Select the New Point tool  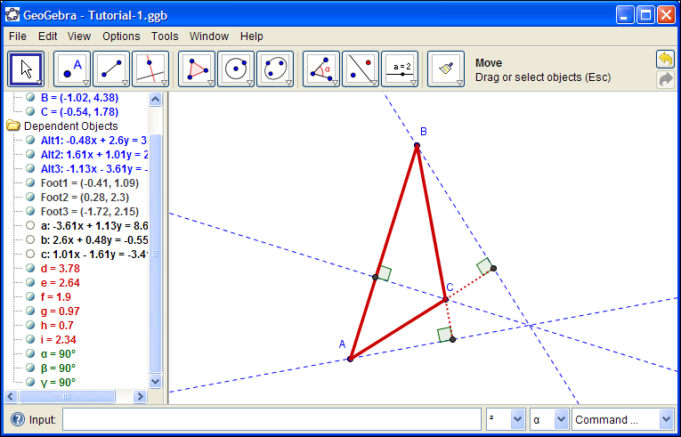click(x=73, y=69)
